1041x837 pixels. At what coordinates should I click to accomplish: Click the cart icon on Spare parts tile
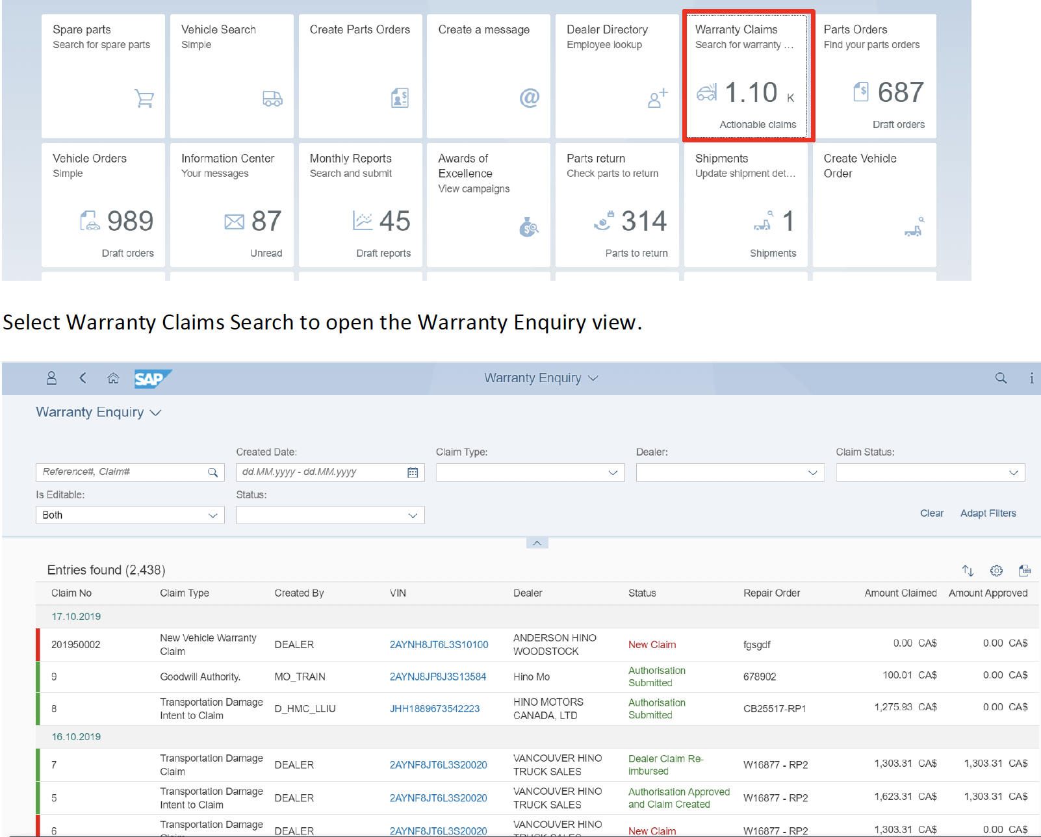(144, 99)
